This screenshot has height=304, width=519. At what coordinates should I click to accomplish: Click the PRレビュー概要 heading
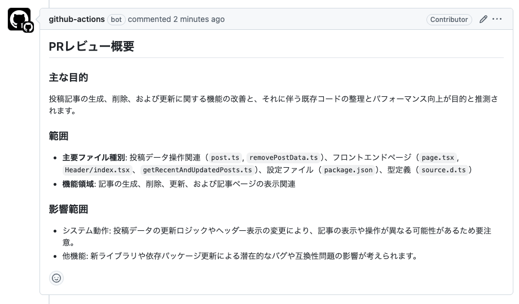pyautogui.click(x=91, y=46)
